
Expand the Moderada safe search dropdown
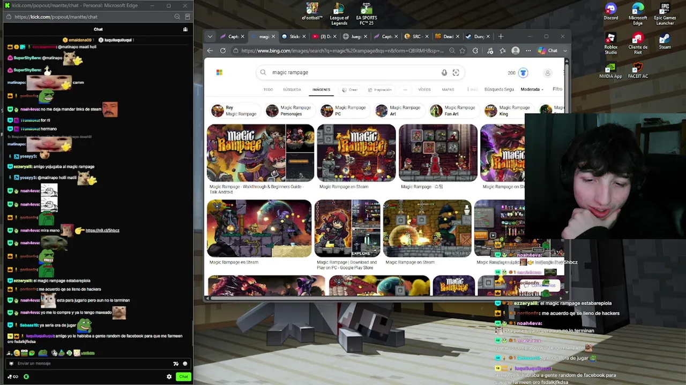(x=532, y=89)
